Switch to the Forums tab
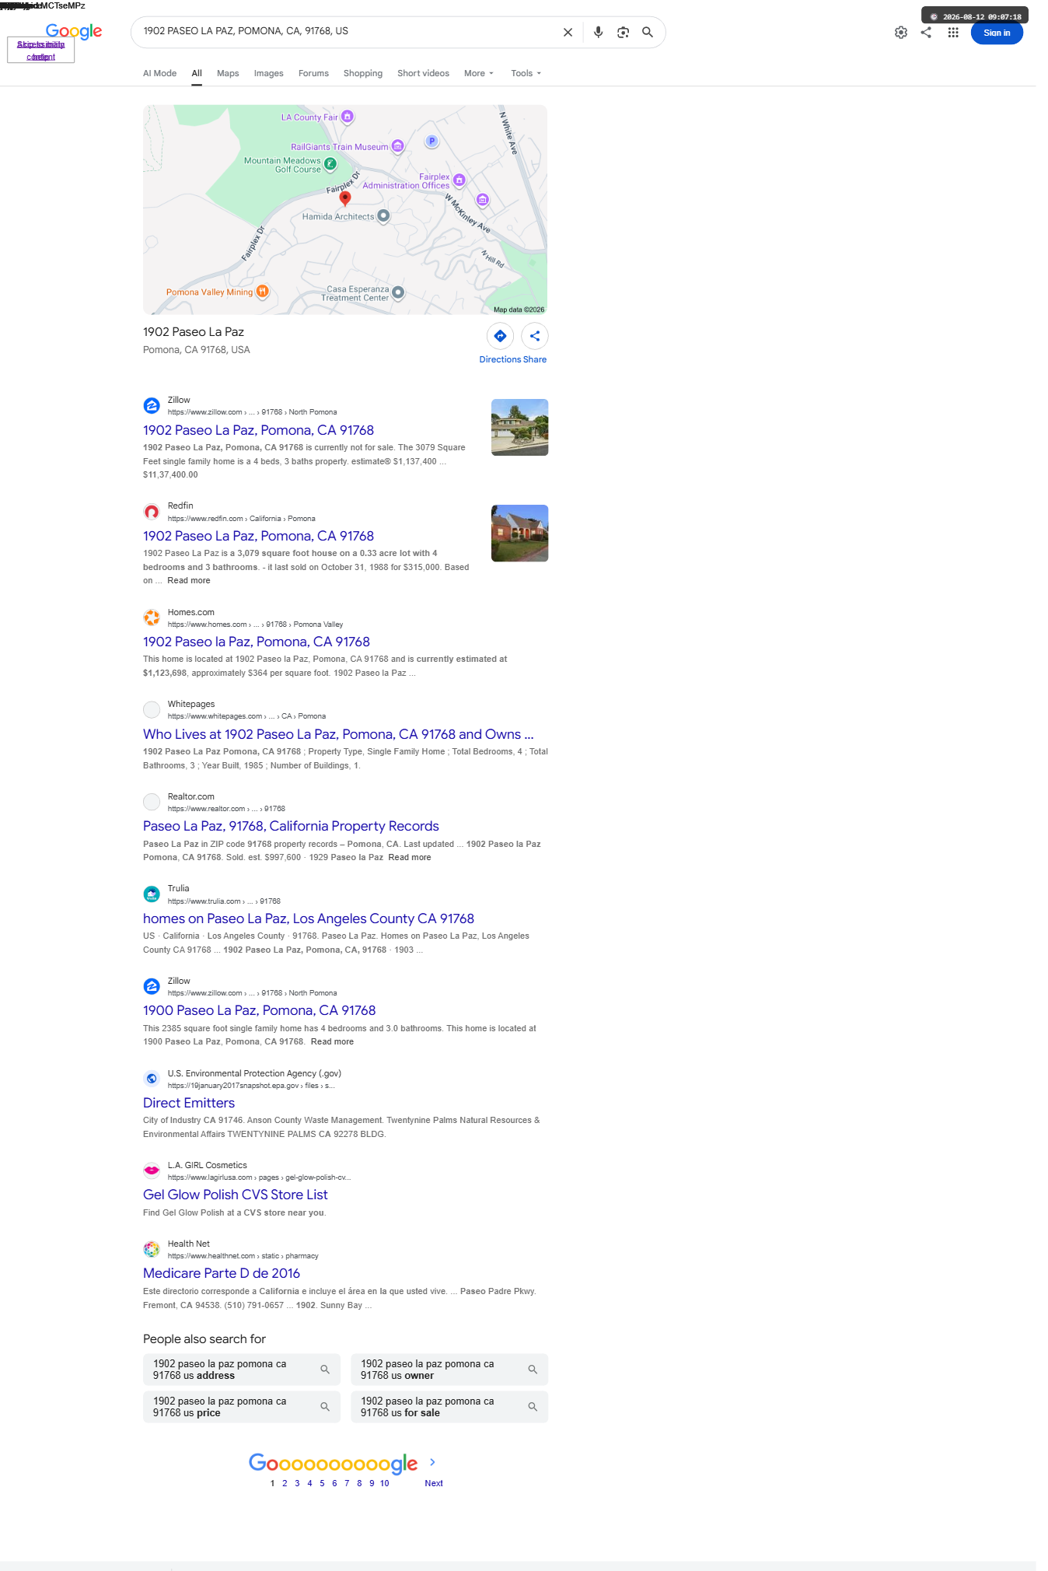Screen dimensions: 1048x1571 313,73
